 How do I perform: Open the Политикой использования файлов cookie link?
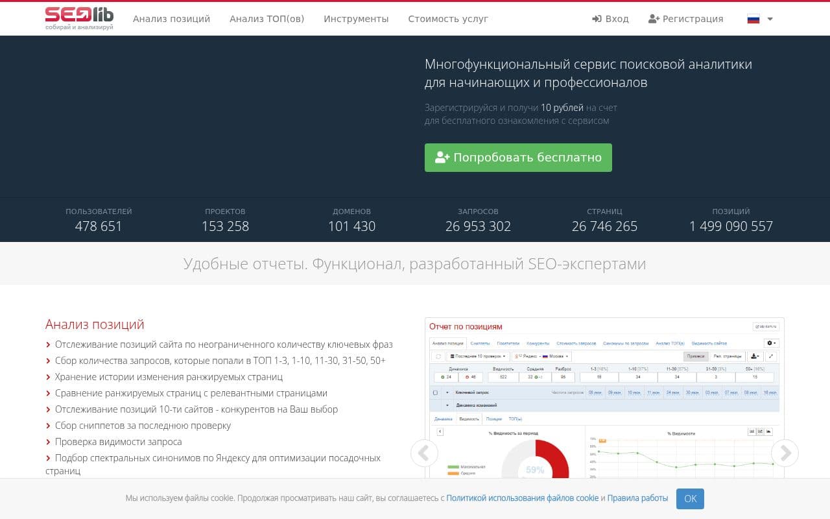click(522, 498)
